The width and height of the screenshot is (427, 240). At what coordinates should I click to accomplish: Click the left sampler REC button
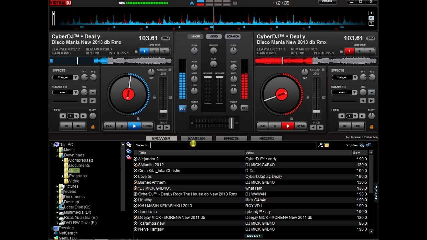pos(93,92)
